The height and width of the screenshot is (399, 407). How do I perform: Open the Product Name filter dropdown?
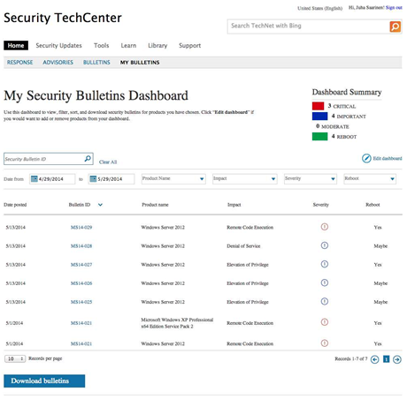[x=173, y=178]
